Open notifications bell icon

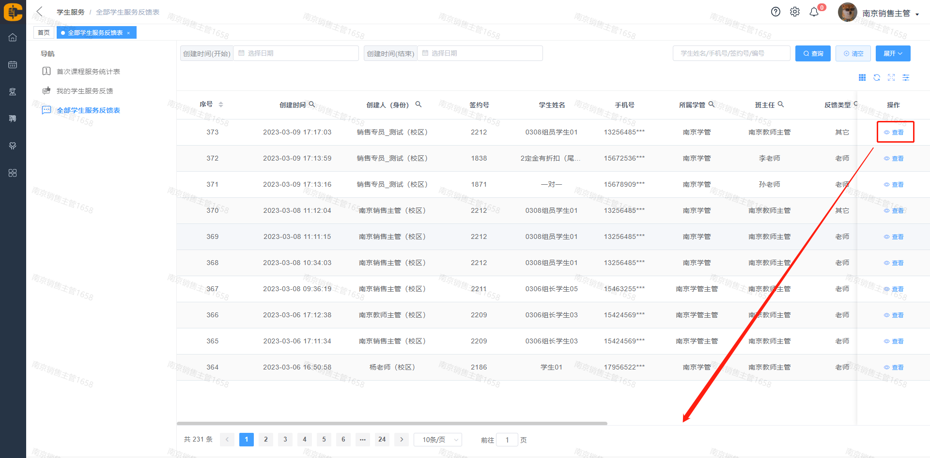point(814,12)
